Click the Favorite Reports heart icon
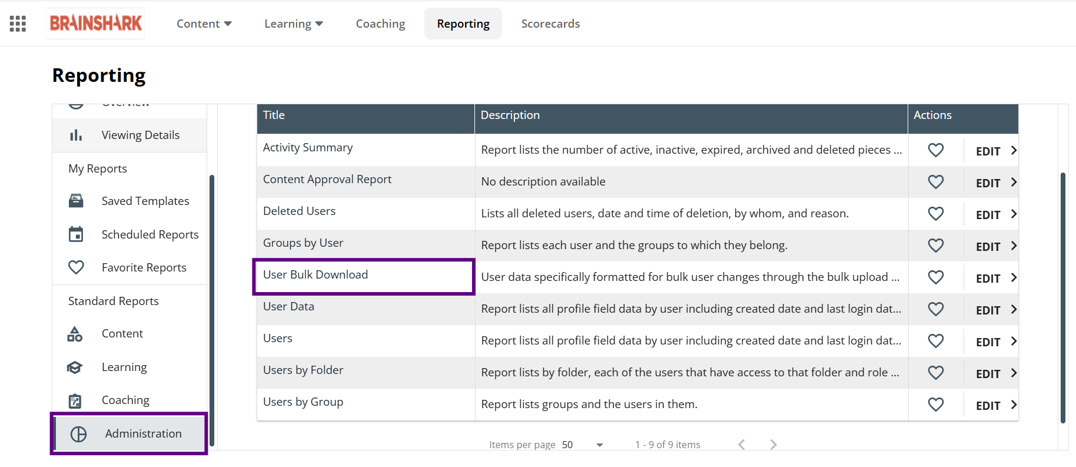 click(76, 267)
